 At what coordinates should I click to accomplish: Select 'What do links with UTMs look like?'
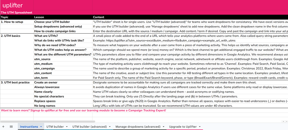click(x=63, y=40)
